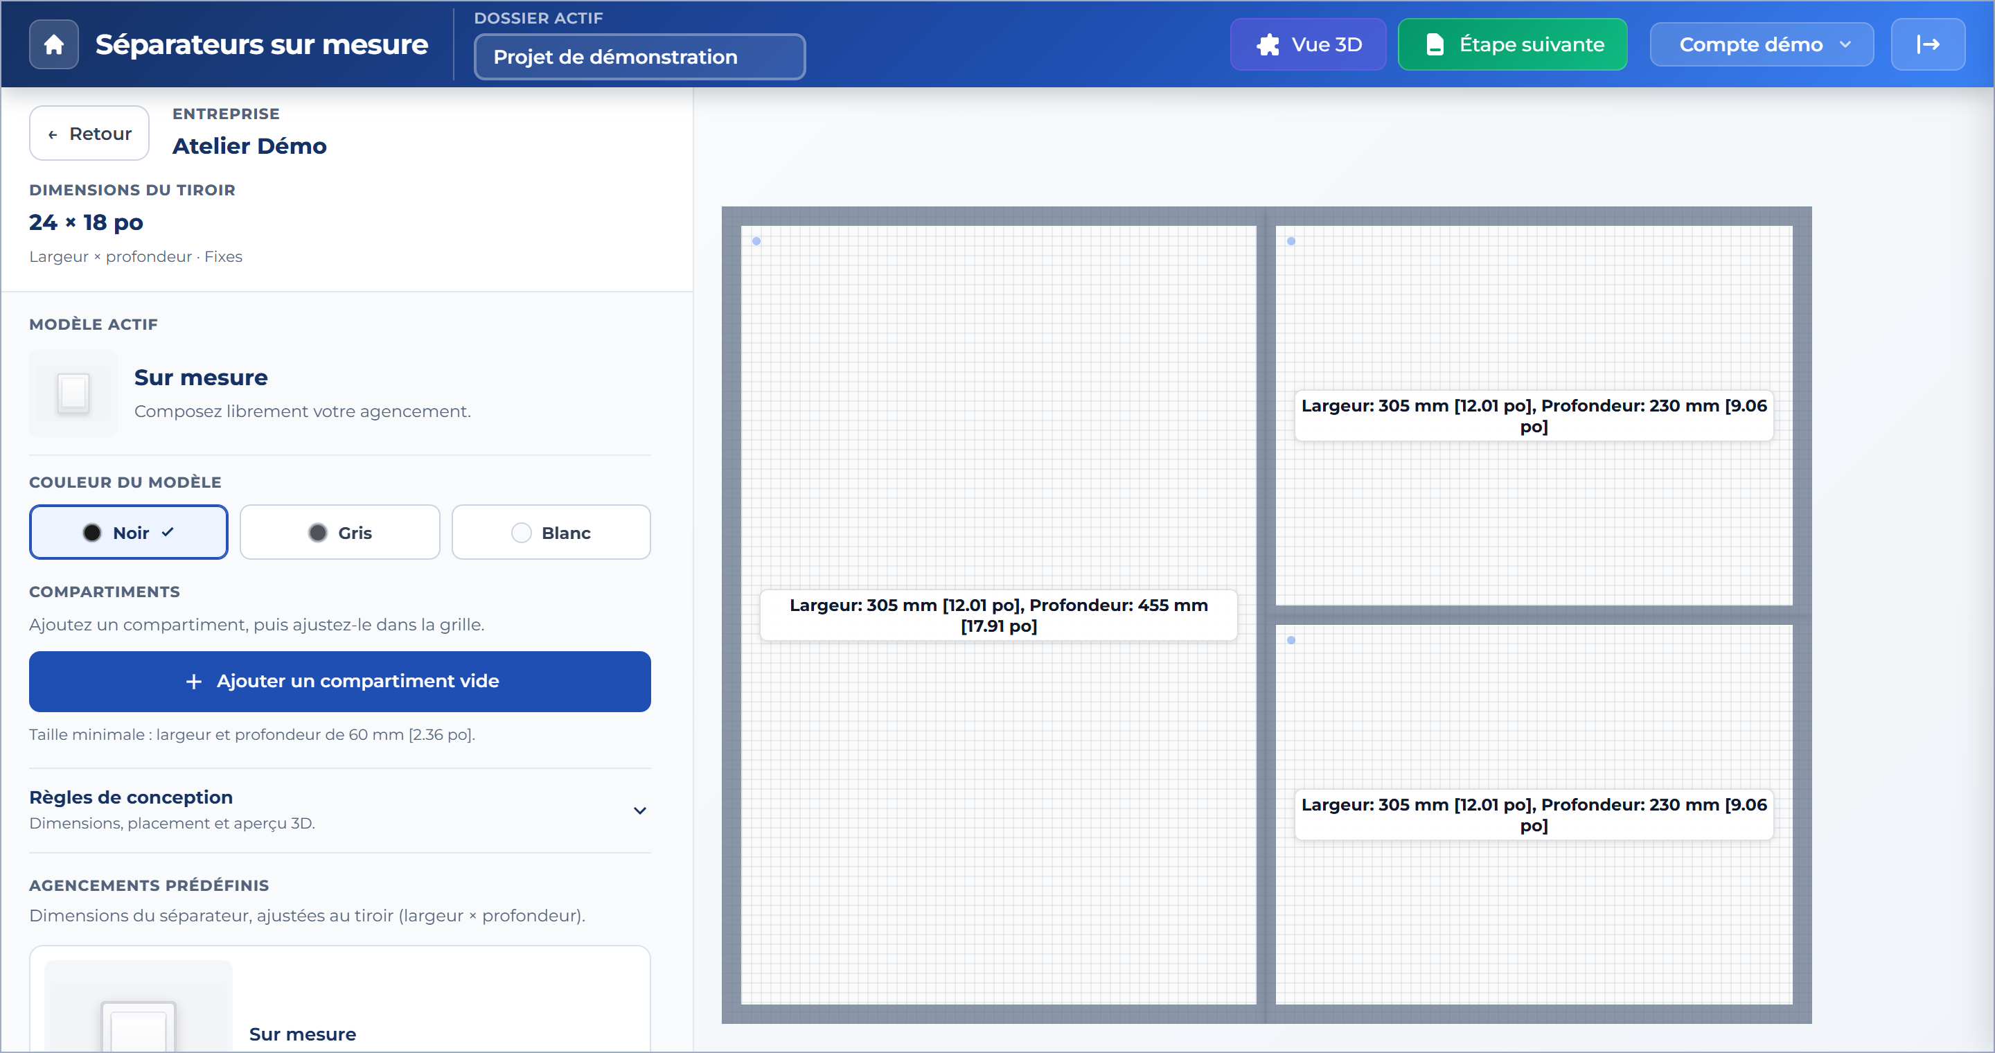
Task: Select the Noir color option
Action: [x=129, y=532]
